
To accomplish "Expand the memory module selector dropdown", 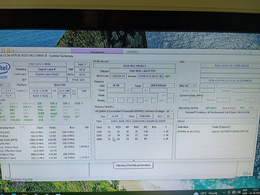I will (x=172, y=111).
